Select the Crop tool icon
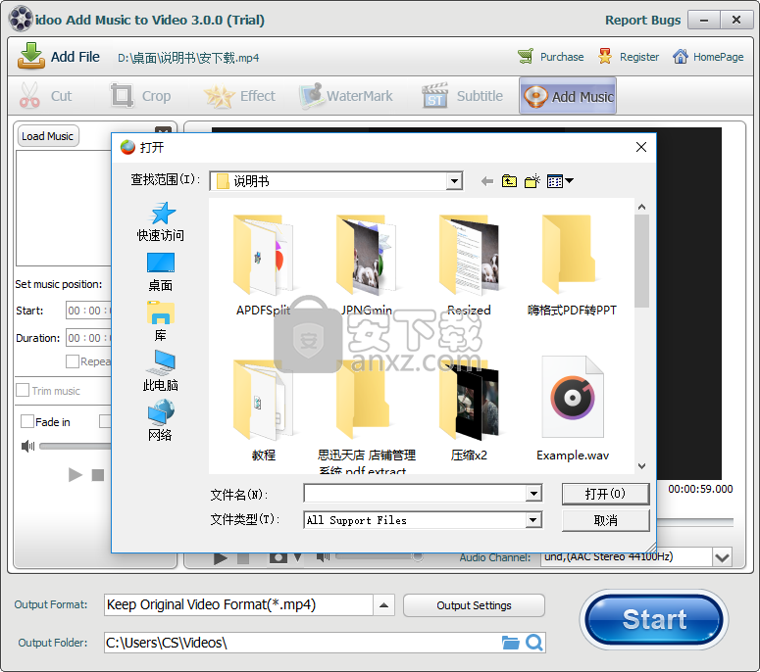This screenshot has height=672, width=760. 122,95
